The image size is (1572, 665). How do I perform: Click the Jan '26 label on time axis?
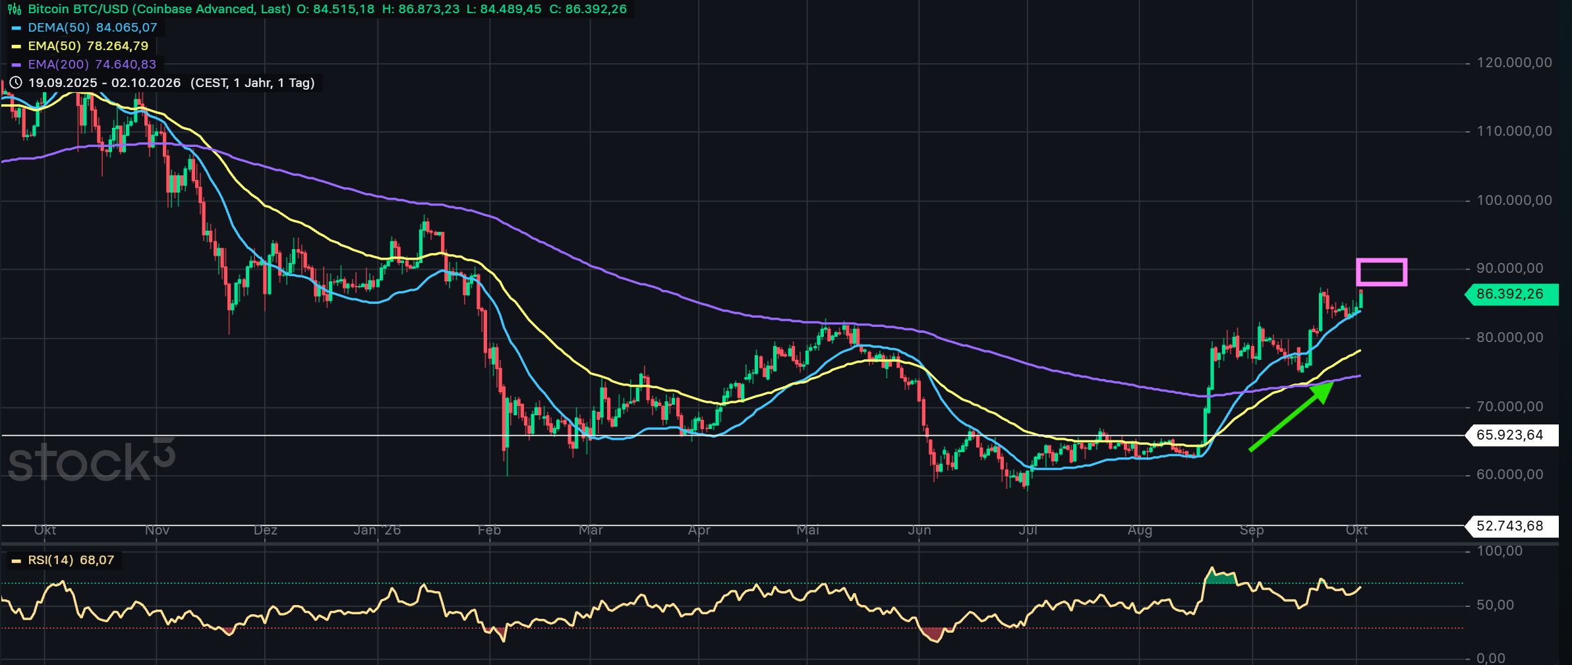[377, 530]
